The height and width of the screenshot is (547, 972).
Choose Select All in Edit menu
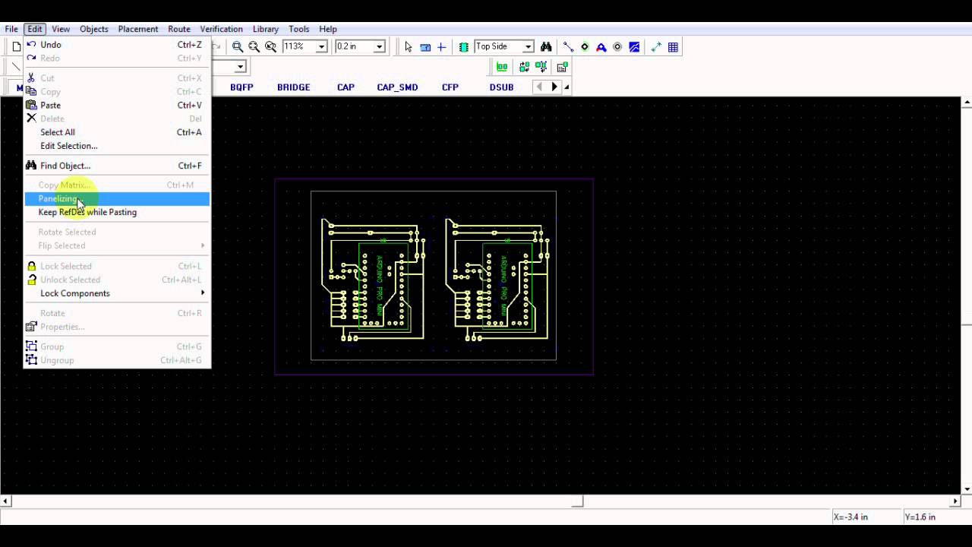tap(117, 132)
